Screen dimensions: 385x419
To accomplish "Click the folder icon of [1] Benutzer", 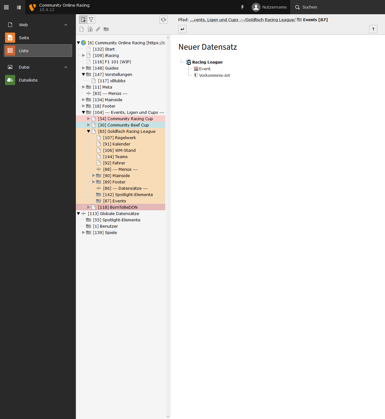I will (89, 226).
